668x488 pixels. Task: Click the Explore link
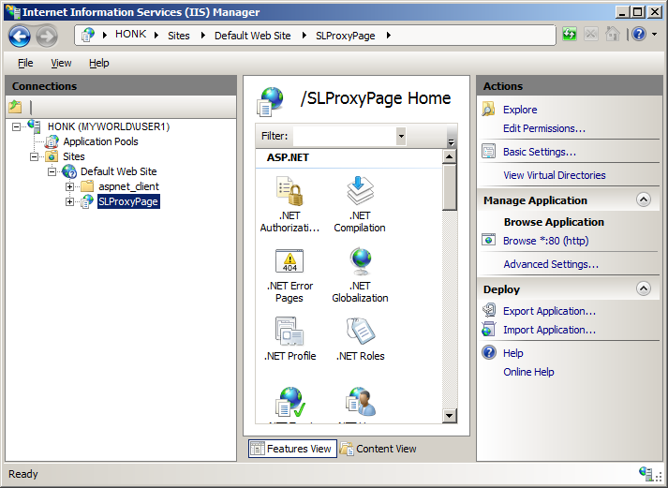tap(520, 110)
